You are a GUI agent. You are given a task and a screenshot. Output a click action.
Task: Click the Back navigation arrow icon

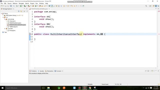pos(74,6)
